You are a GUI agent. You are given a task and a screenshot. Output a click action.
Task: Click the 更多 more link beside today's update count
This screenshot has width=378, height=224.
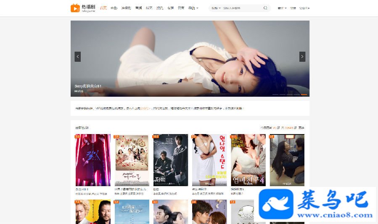click(301, 128)
